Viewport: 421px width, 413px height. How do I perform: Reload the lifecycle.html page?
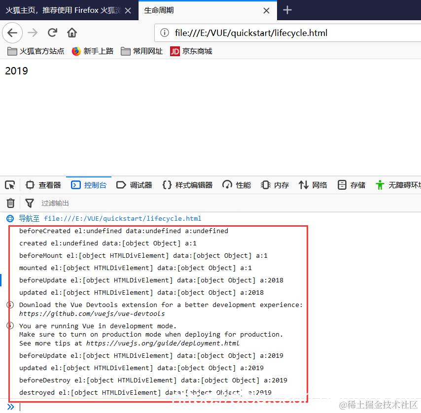point(52,33)
